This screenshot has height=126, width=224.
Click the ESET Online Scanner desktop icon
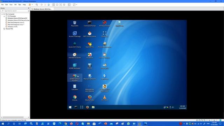tap(90, 34)
